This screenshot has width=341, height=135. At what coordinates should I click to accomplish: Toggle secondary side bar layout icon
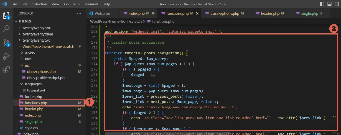point(337,4)
